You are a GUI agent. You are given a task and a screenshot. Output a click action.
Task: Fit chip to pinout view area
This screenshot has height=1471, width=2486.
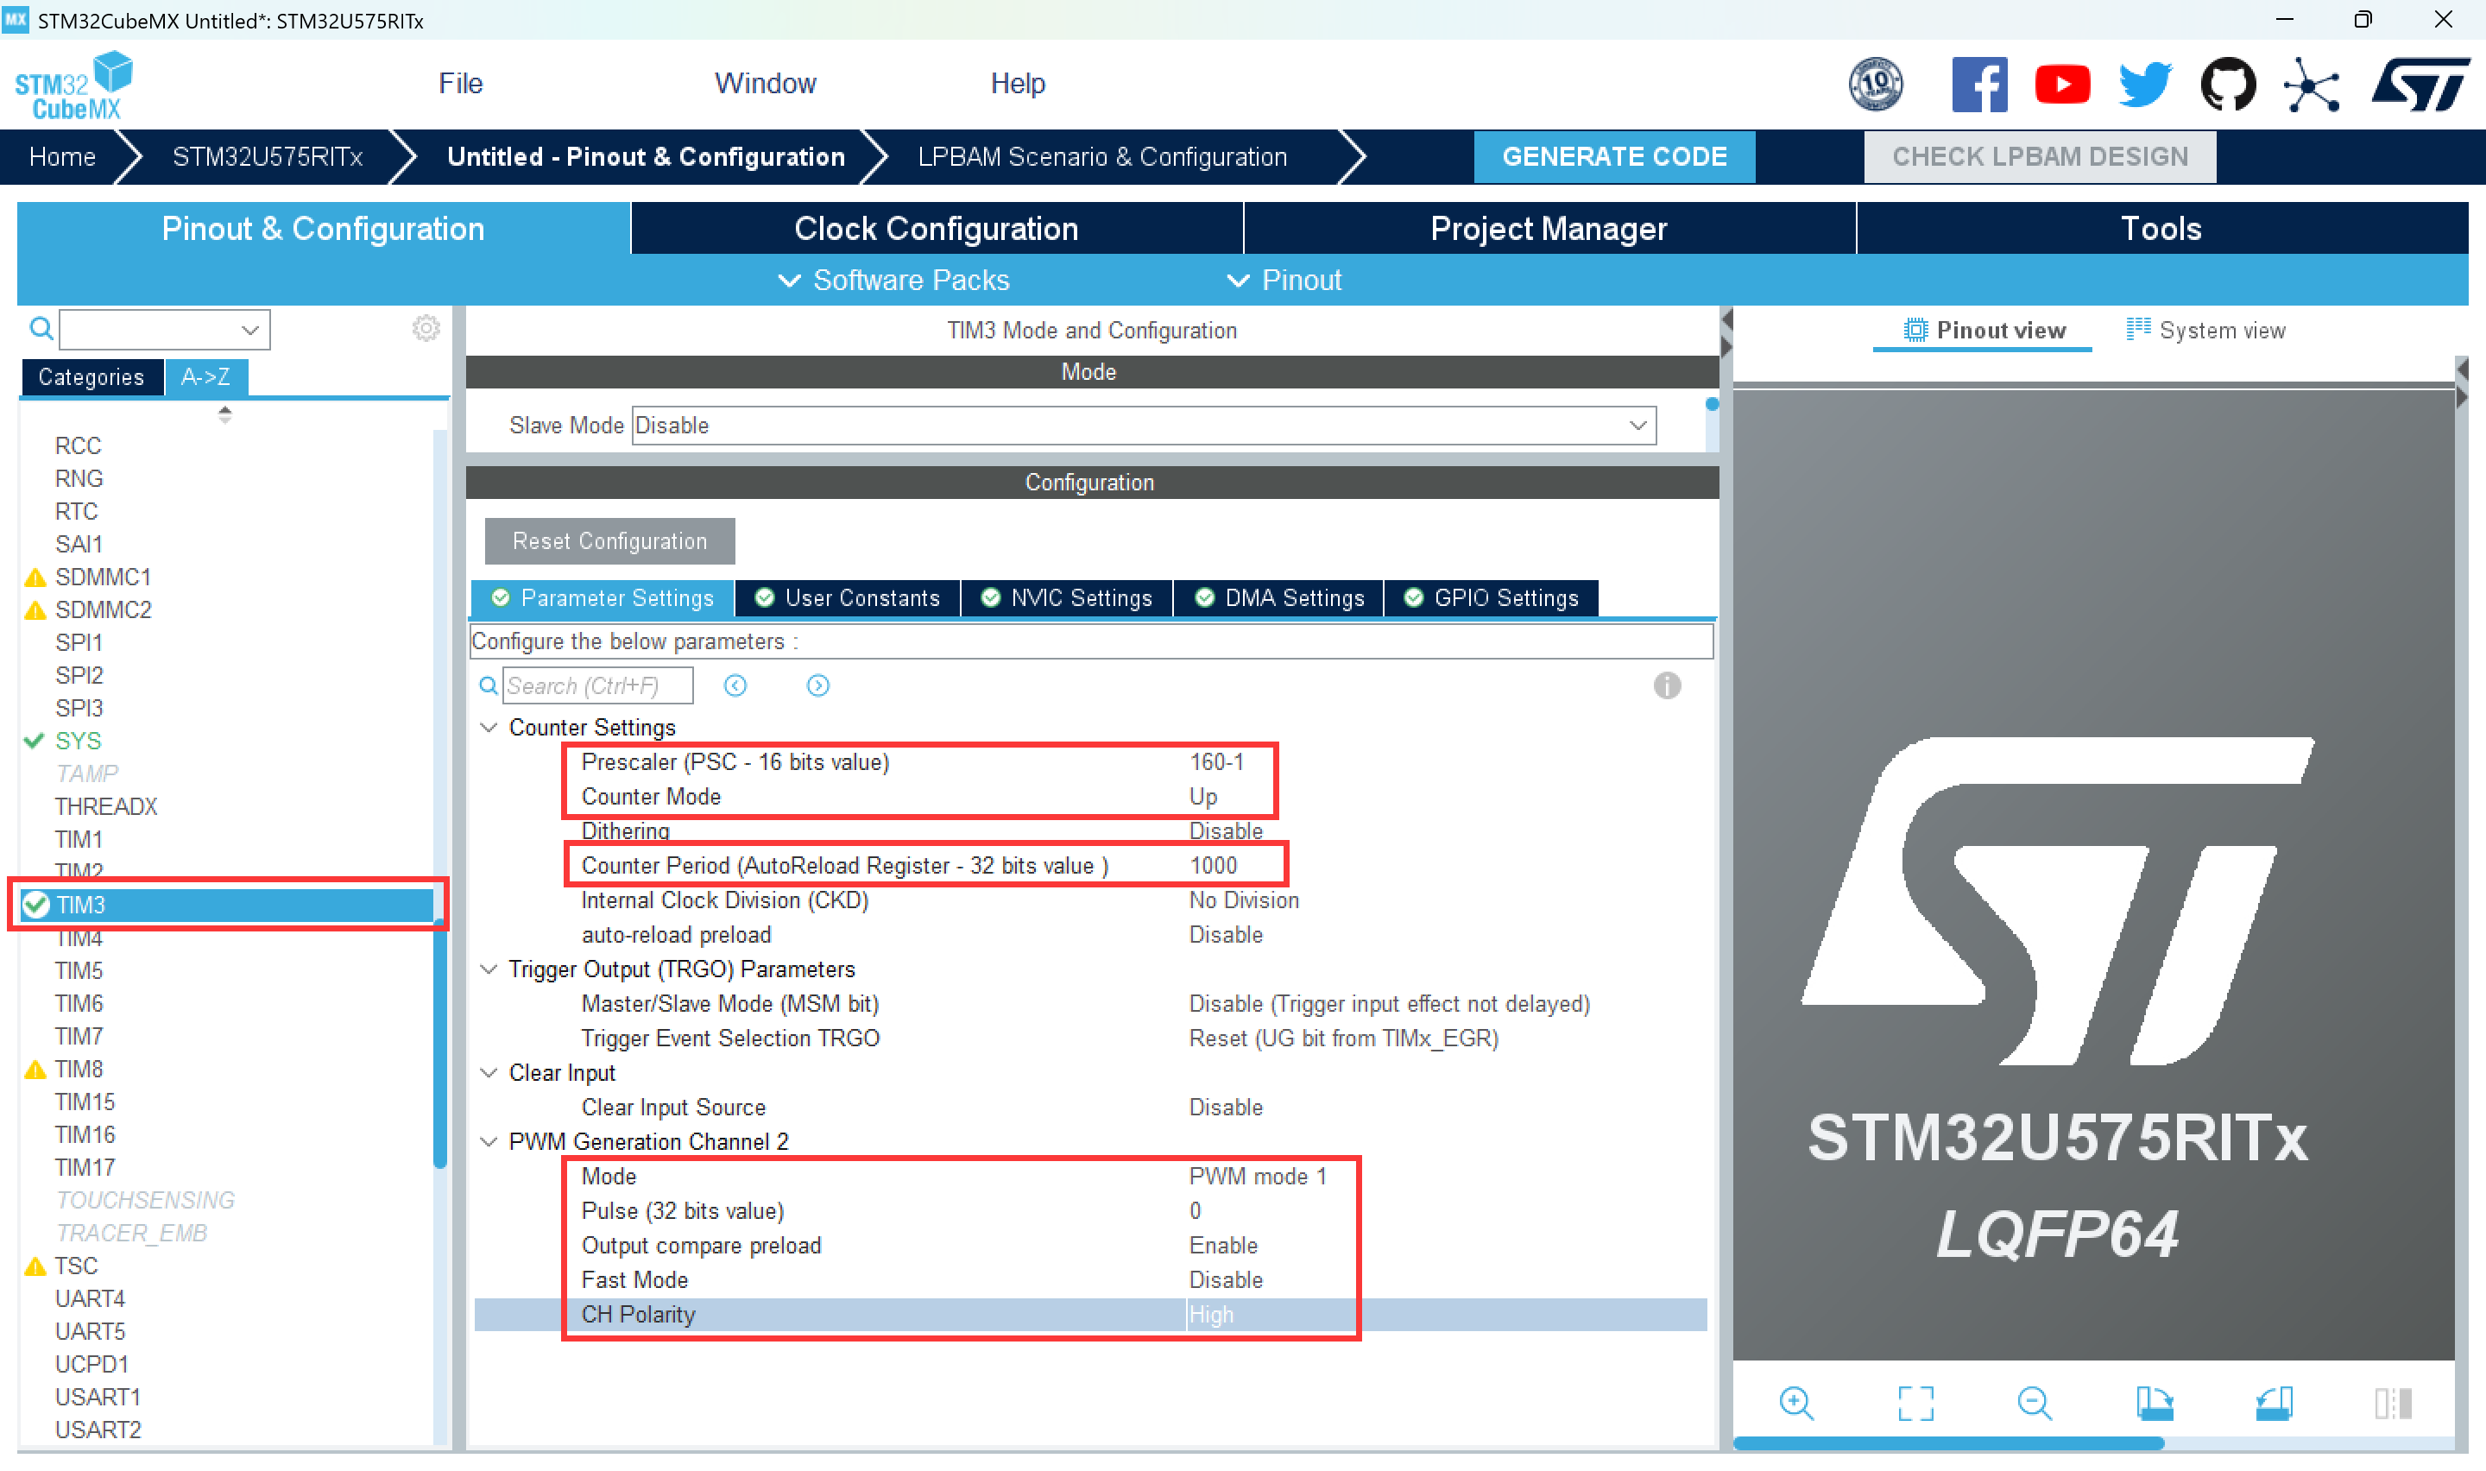pyautogui.click(x=1915, y=1403)
